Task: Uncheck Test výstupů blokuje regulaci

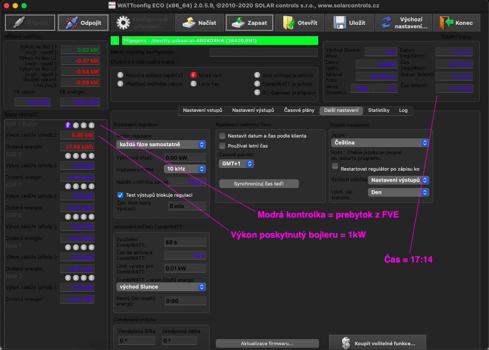Action: coord(120,195)
